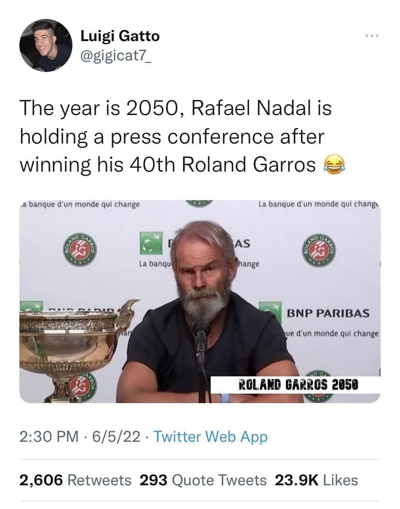Open the 293 Quote Tweets list
Viewport: 400px width, 509px height.
203,480
